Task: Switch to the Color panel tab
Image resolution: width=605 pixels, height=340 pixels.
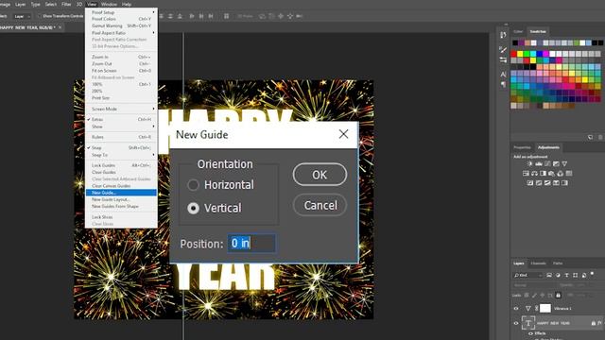Action: (518, 31)
